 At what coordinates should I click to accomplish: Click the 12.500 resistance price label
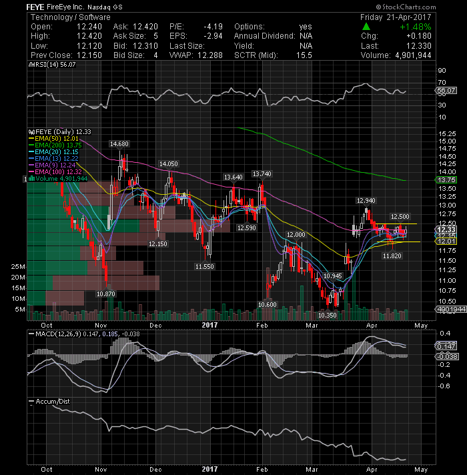[400, 217]
